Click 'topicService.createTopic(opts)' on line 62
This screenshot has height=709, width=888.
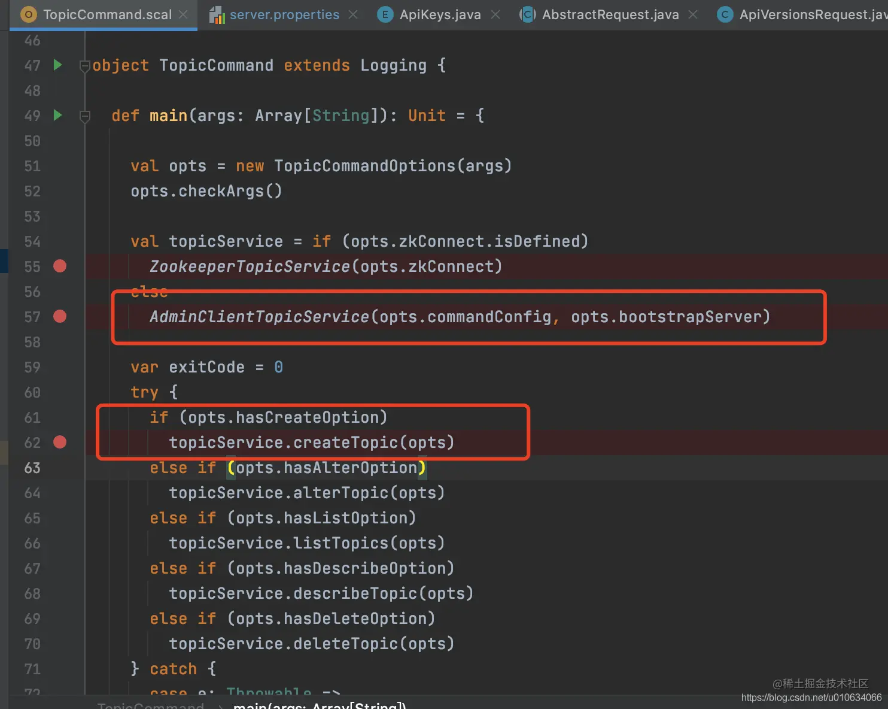pos(312,443)
